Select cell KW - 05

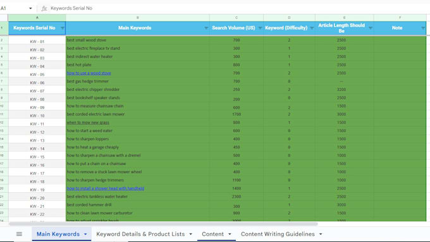click(37, 73)
